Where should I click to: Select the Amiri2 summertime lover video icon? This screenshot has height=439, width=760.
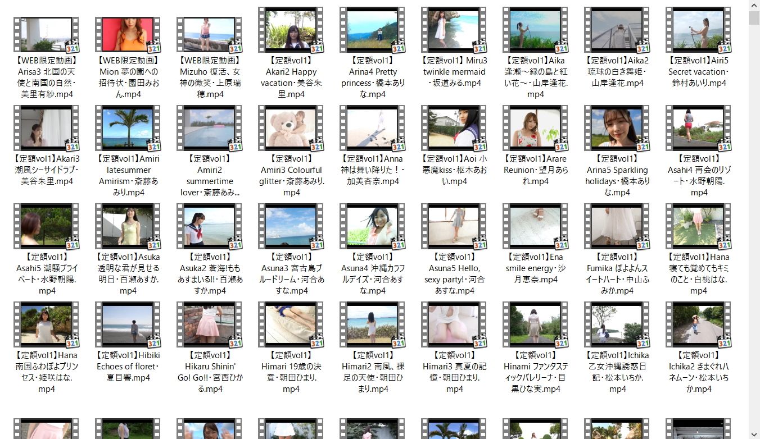click(x=209, y=128)
